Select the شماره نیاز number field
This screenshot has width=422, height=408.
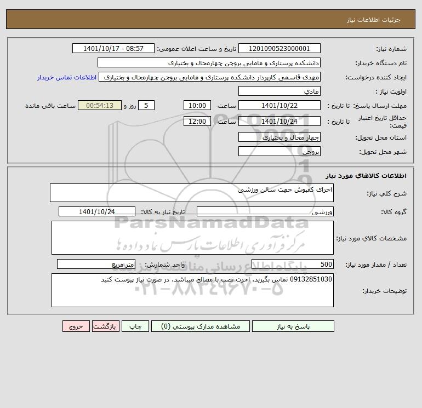click(280, 48)
